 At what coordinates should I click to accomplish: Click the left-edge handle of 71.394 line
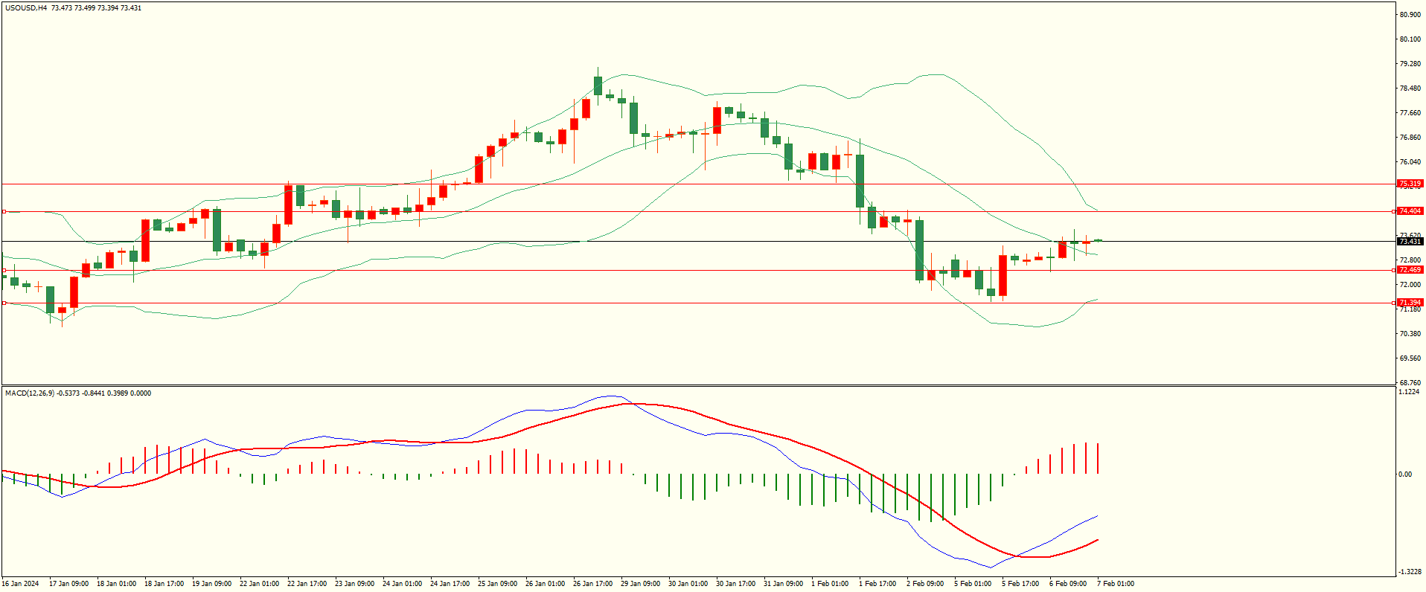(4, 303)
